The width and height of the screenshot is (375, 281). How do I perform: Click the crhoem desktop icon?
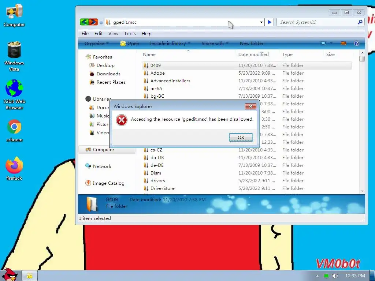[14, 131]
